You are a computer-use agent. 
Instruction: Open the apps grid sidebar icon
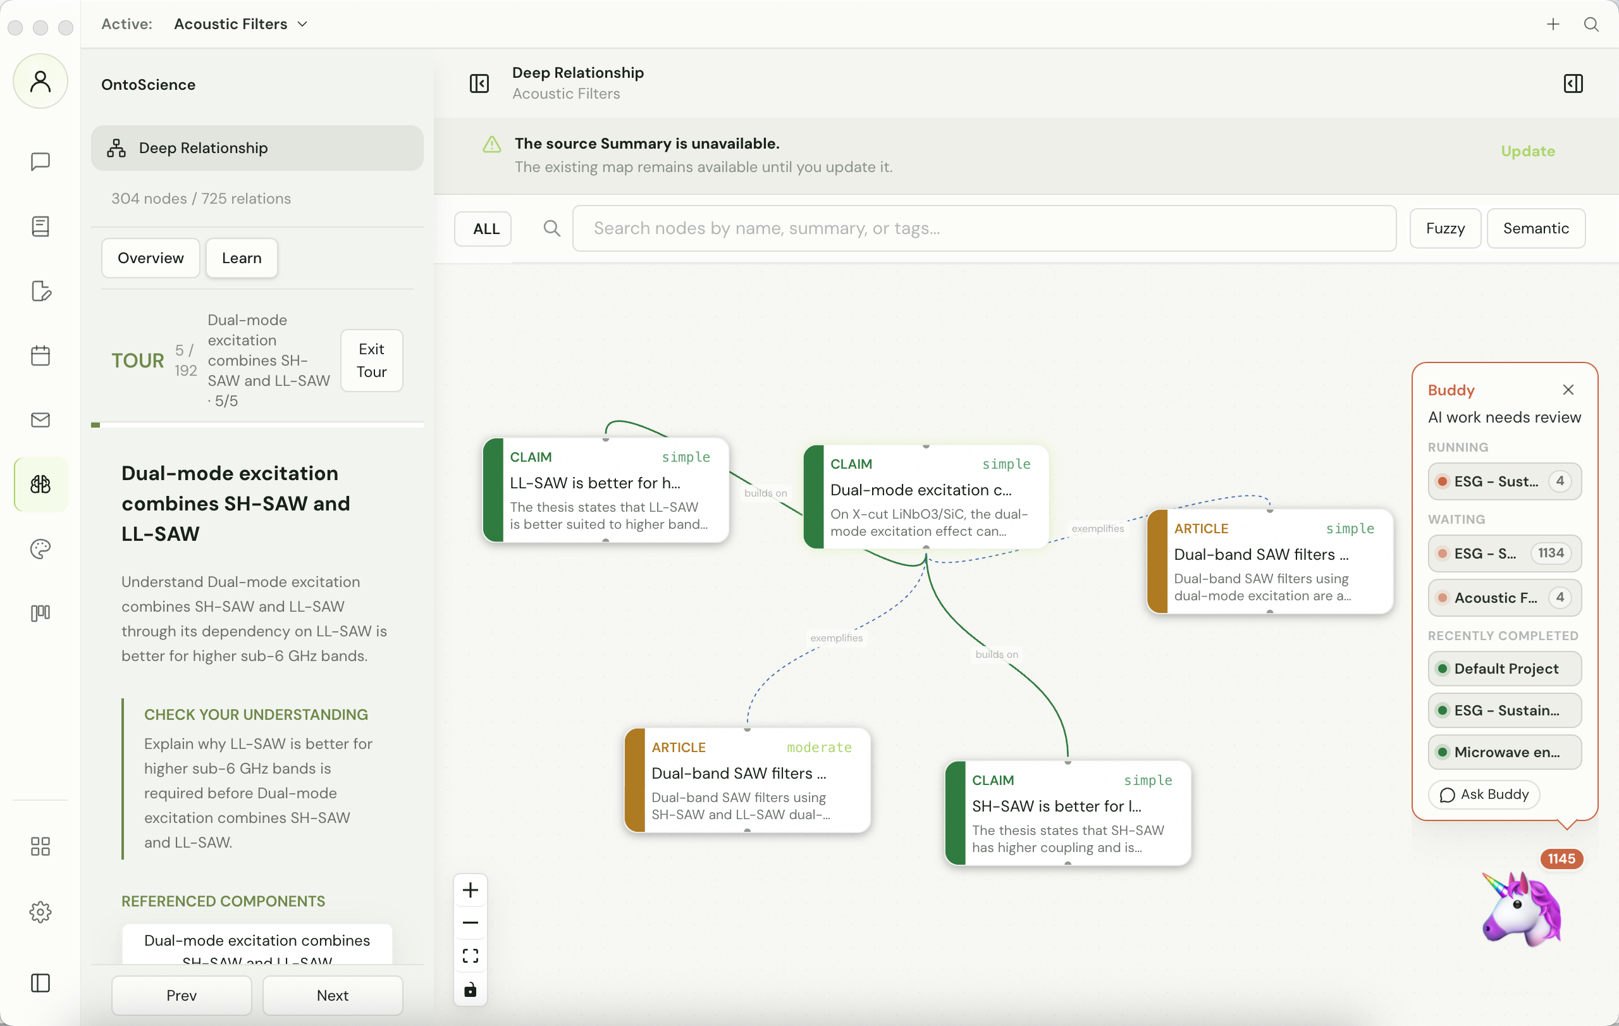click(40, 846)
